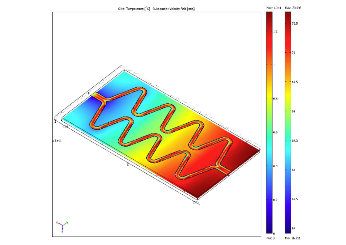This screenshot has width=346, height=245.
Task: Click the '67' tick on temperature legend
Action: pos(293,228)
